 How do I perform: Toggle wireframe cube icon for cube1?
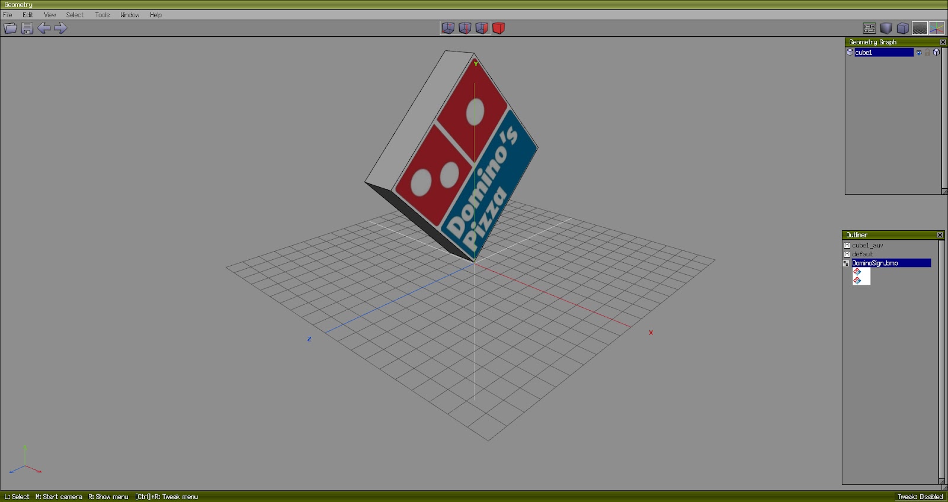click(x=936, y=53)
